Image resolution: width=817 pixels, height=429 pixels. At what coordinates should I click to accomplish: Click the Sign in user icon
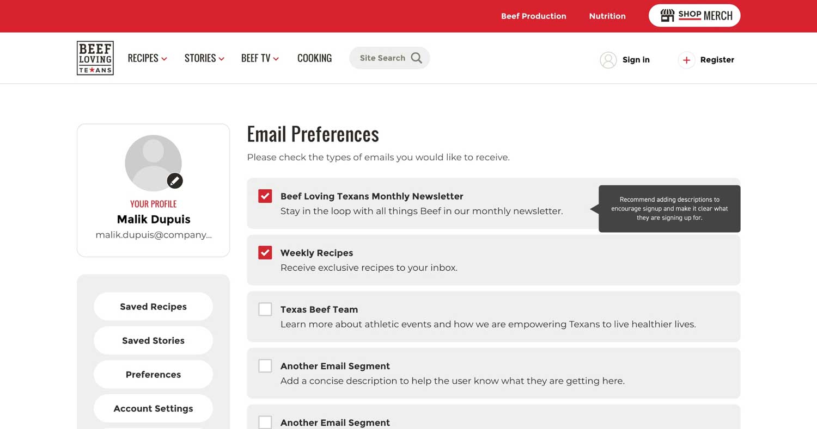tap(608, 60)
